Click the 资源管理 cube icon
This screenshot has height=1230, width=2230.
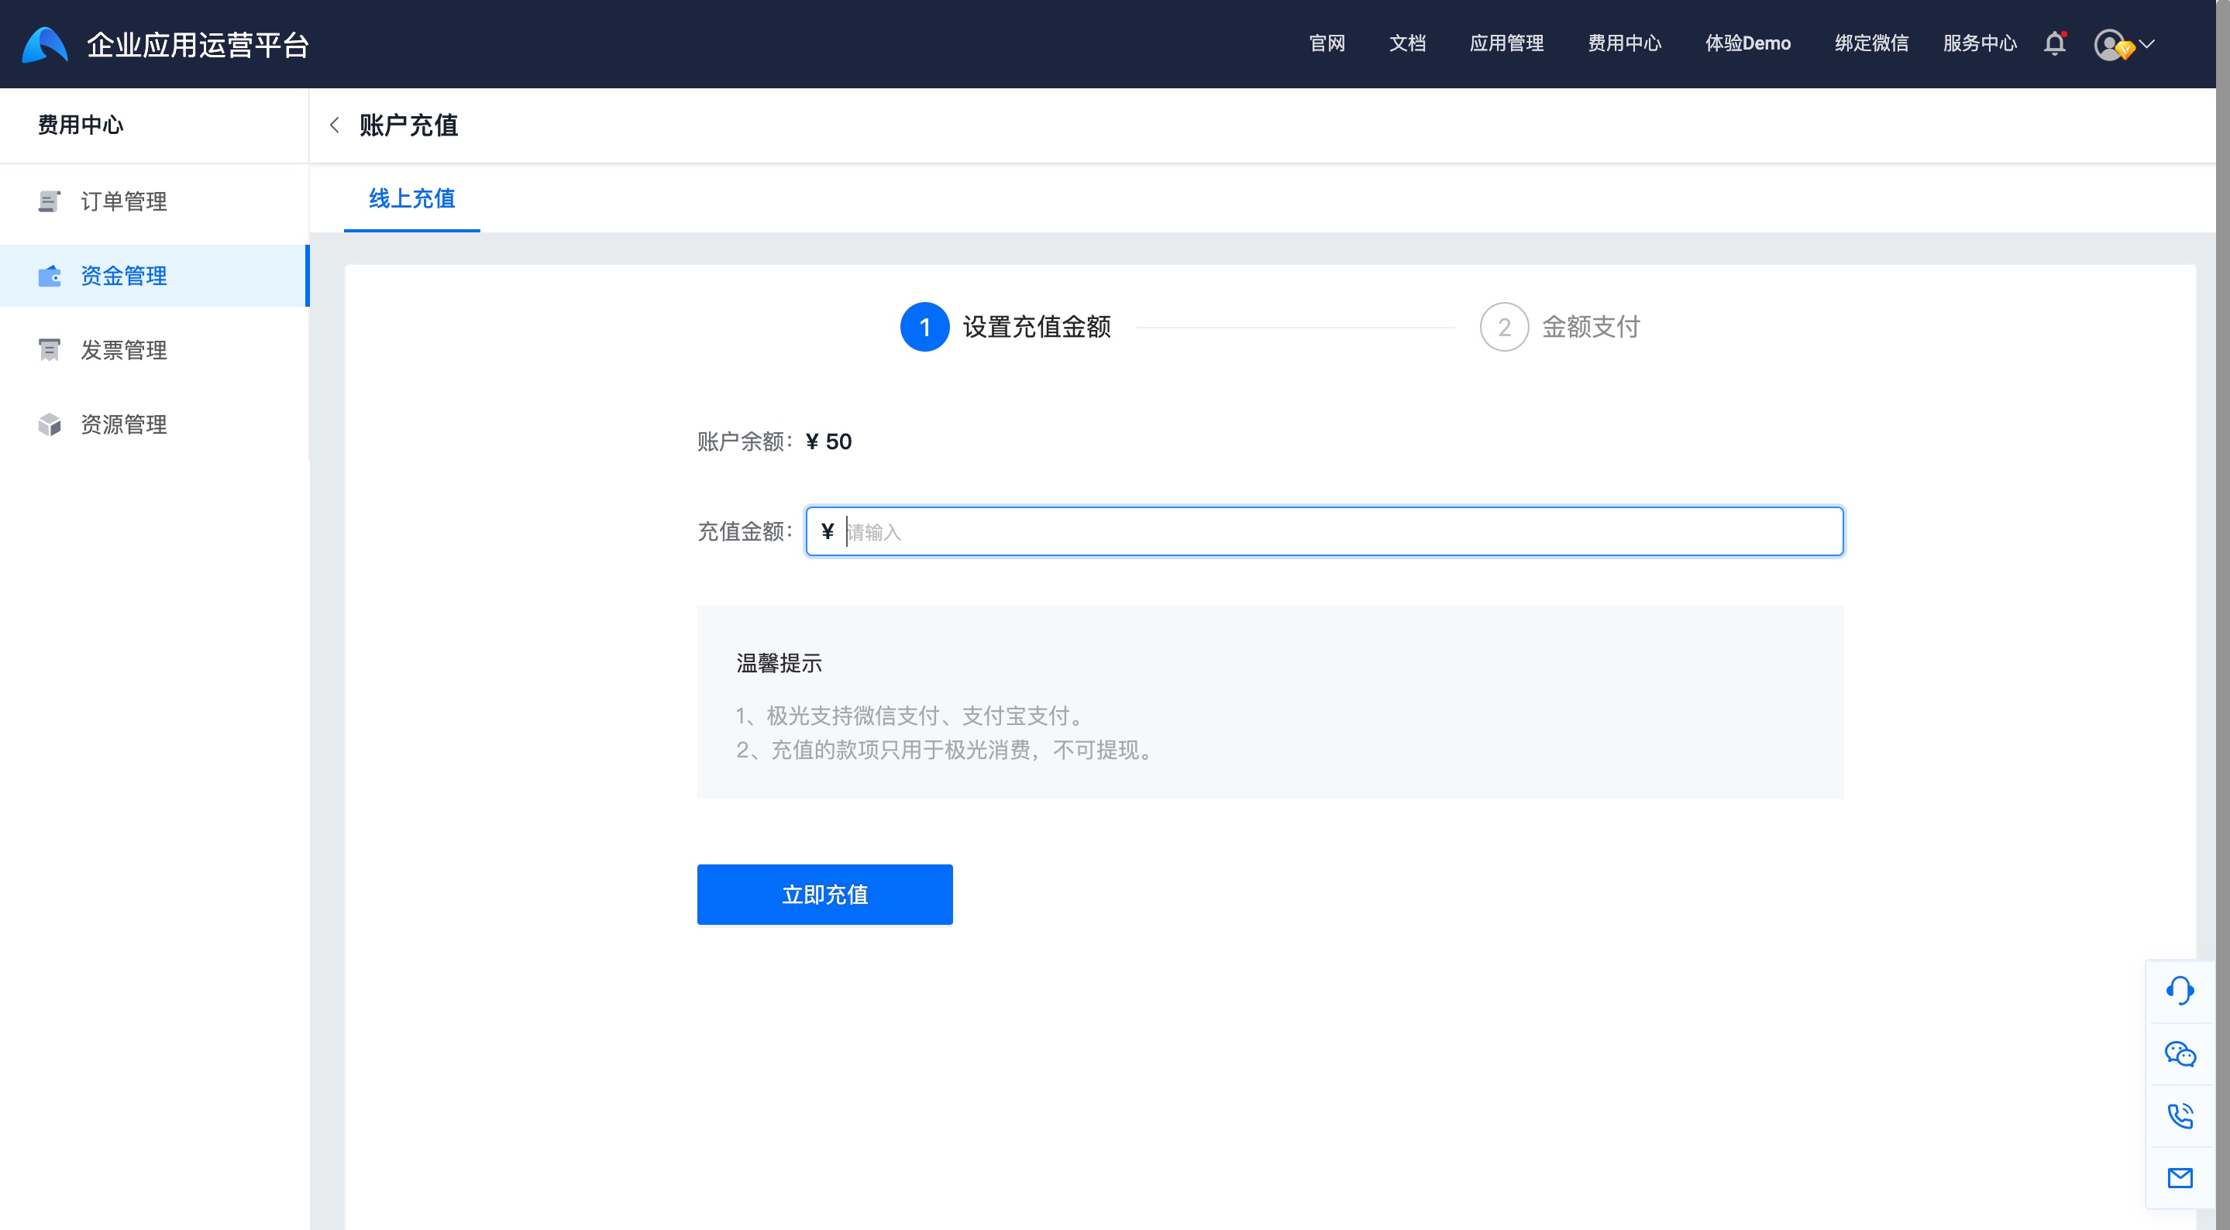coord(50,424)
